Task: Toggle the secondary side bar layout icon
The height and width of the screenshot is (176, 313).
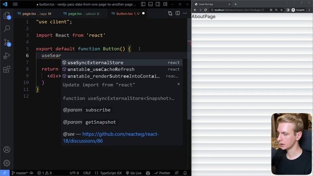Action: point(157,4)
